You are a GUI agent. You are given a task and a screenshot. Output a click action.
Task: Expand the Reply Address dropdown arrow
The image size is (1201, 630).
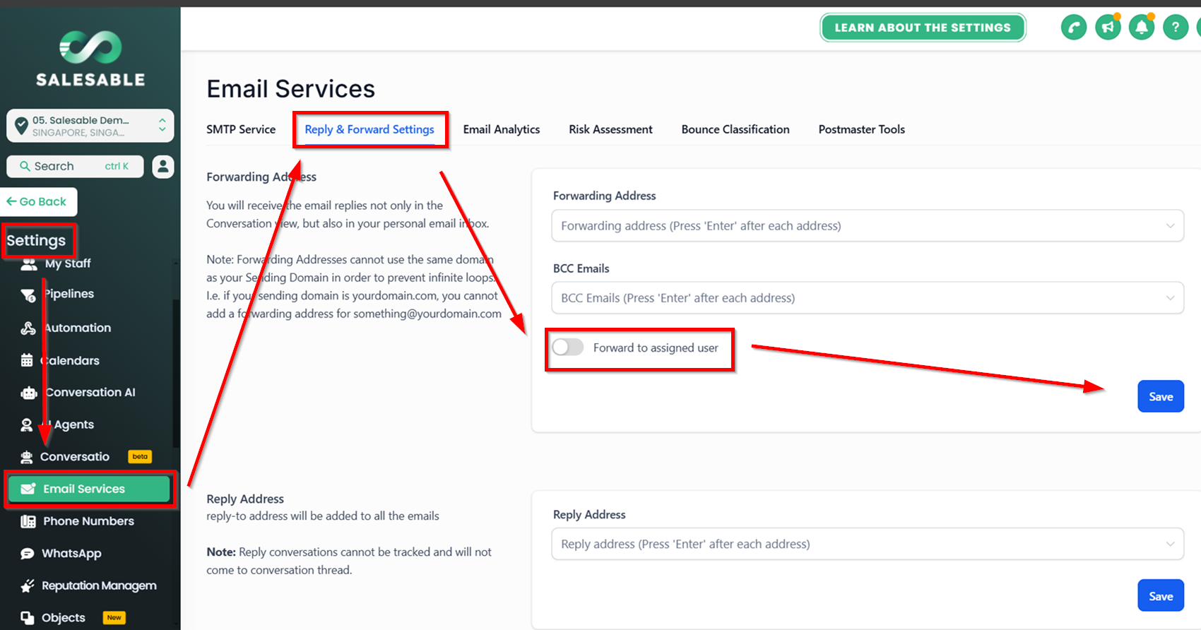(x=1170, y=544)
